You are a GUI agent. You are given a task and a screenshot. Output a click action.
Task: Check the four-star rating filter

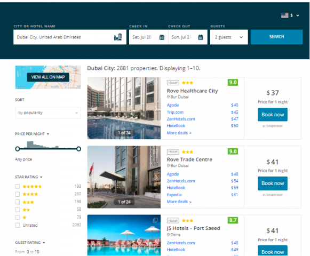18,194
